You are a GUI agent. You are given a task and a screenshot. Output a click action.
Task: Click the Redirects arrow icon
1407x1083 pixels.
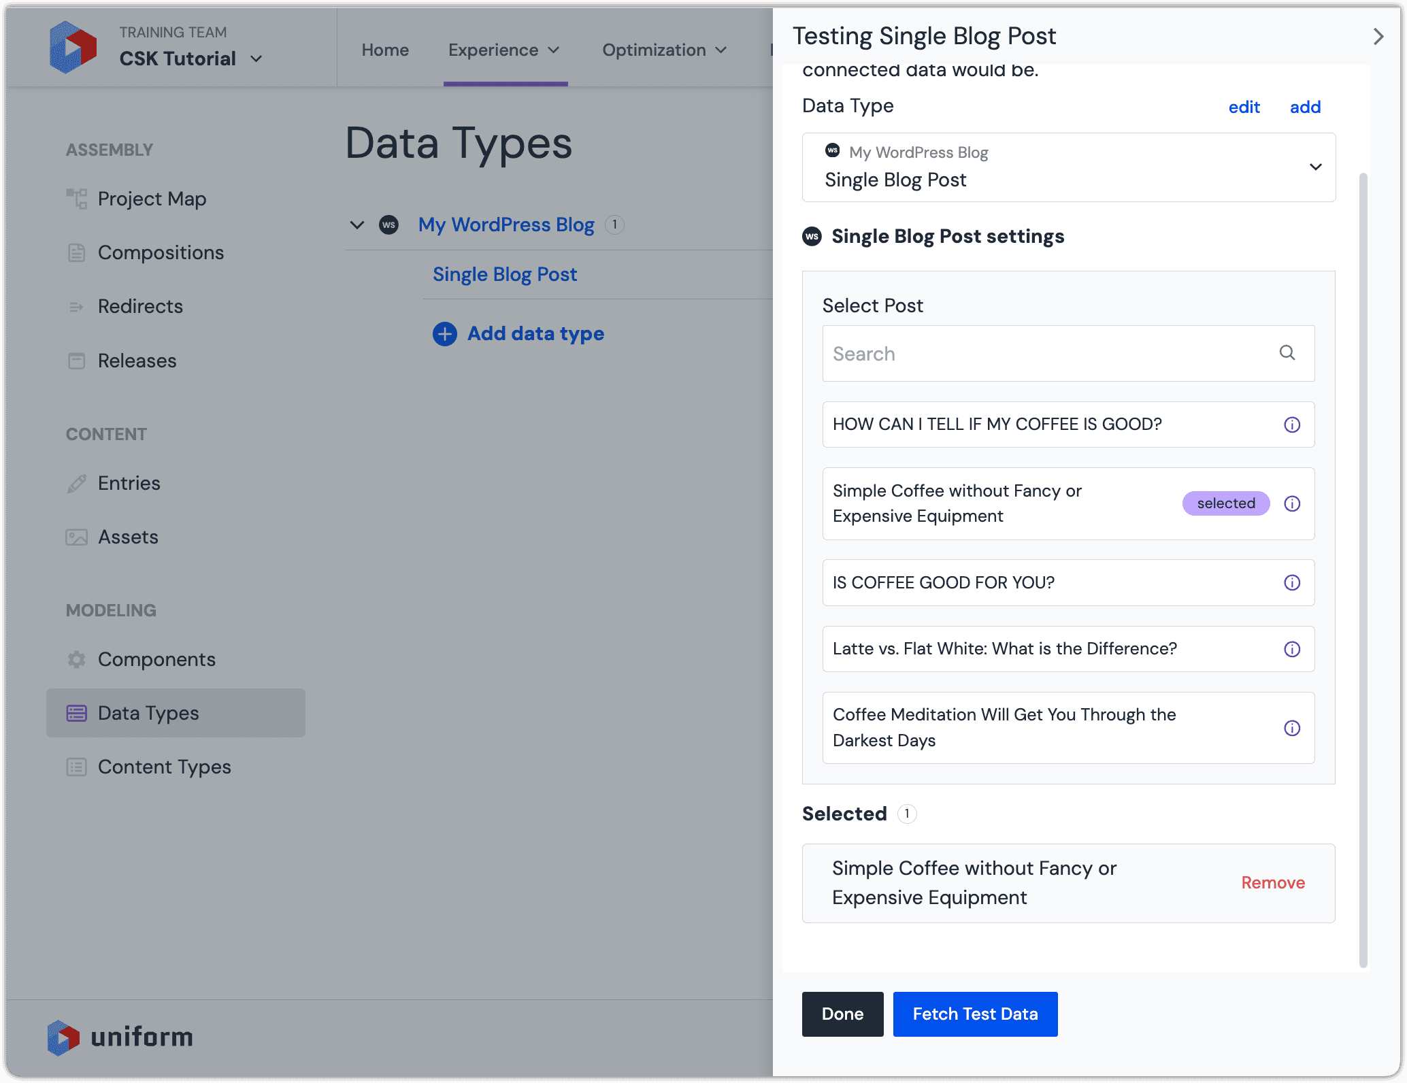(x=76, y=307)
